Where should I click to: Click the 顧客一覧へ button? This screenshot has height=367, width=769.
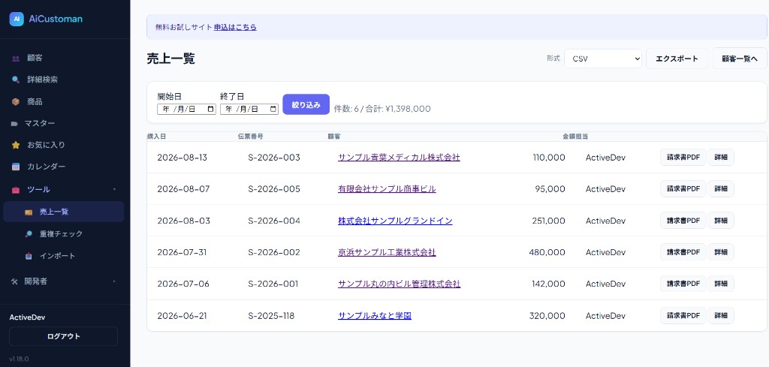[740, 59]
